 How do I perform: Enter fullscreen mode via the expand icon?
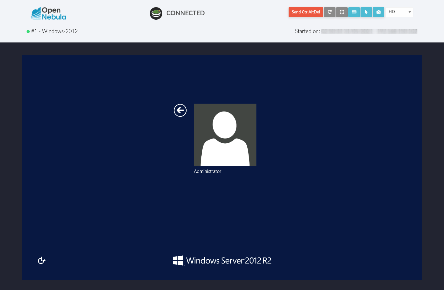[342, 12]
